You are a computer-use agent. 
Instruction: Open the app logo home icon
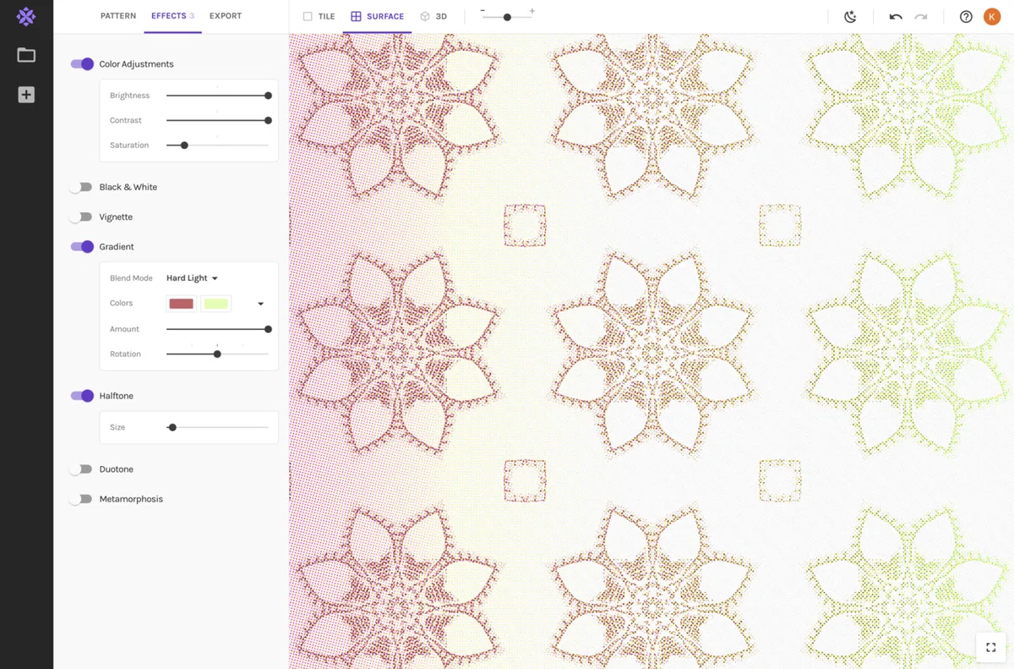pyautogui.click(x=26, y=16)
